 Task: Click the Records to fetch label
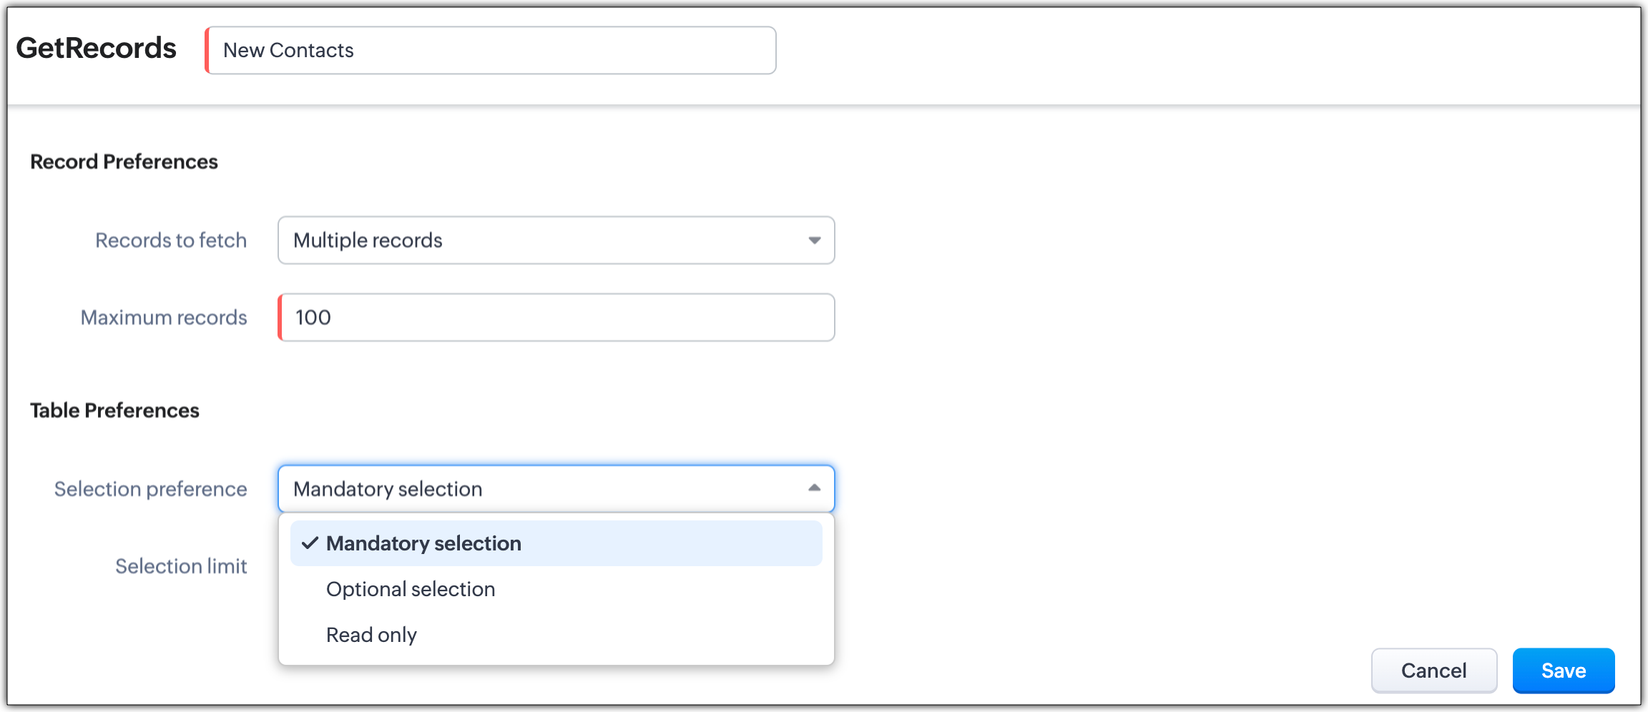click(171, 240)
